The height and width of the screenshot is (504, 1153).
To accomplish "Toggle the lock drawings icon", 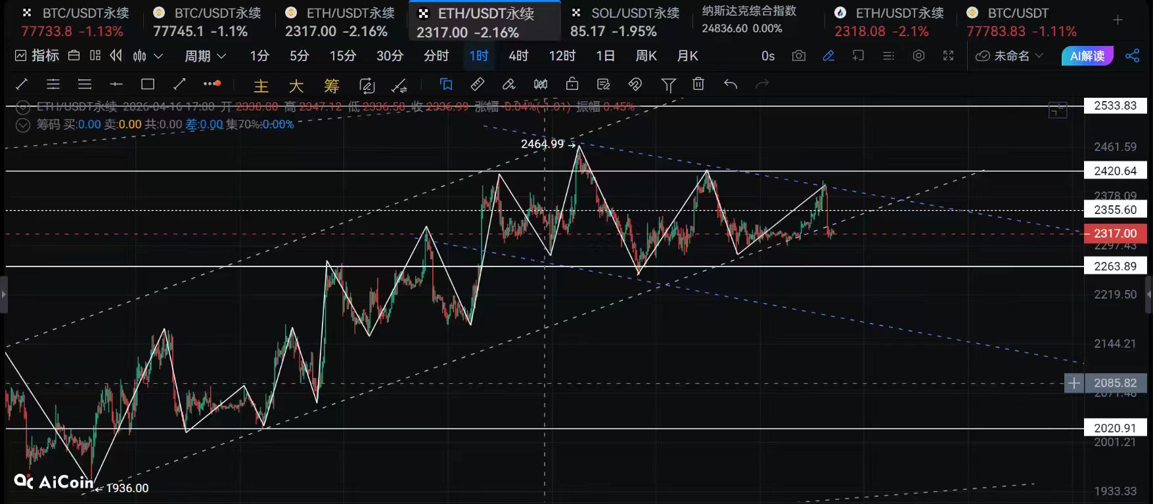I will tap(572, 84).
